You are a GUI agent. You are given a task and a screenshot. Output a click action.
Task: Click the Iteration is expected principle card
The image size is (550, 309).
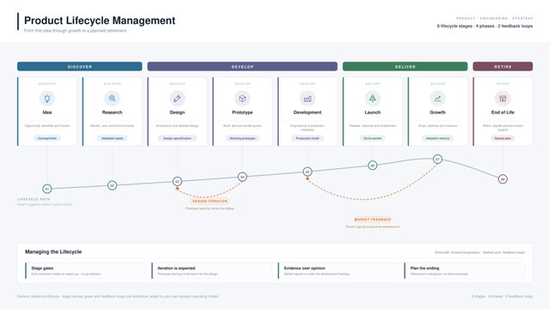212,271
